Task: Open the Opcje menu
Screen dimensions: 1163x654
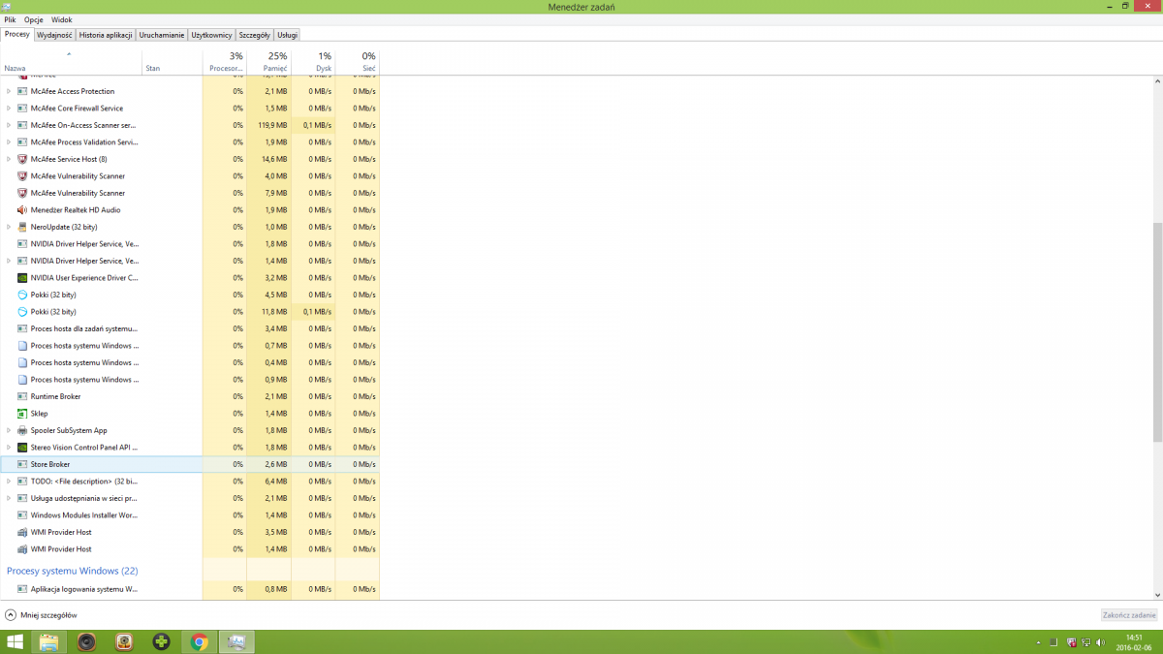Action: pyautogui.click(x=34, y=19)
